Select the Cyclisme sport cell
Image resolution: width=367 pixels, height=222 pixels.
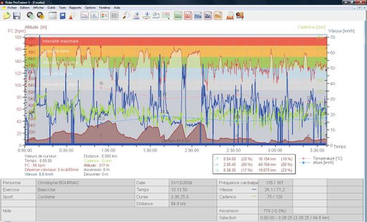pos(85,197)
